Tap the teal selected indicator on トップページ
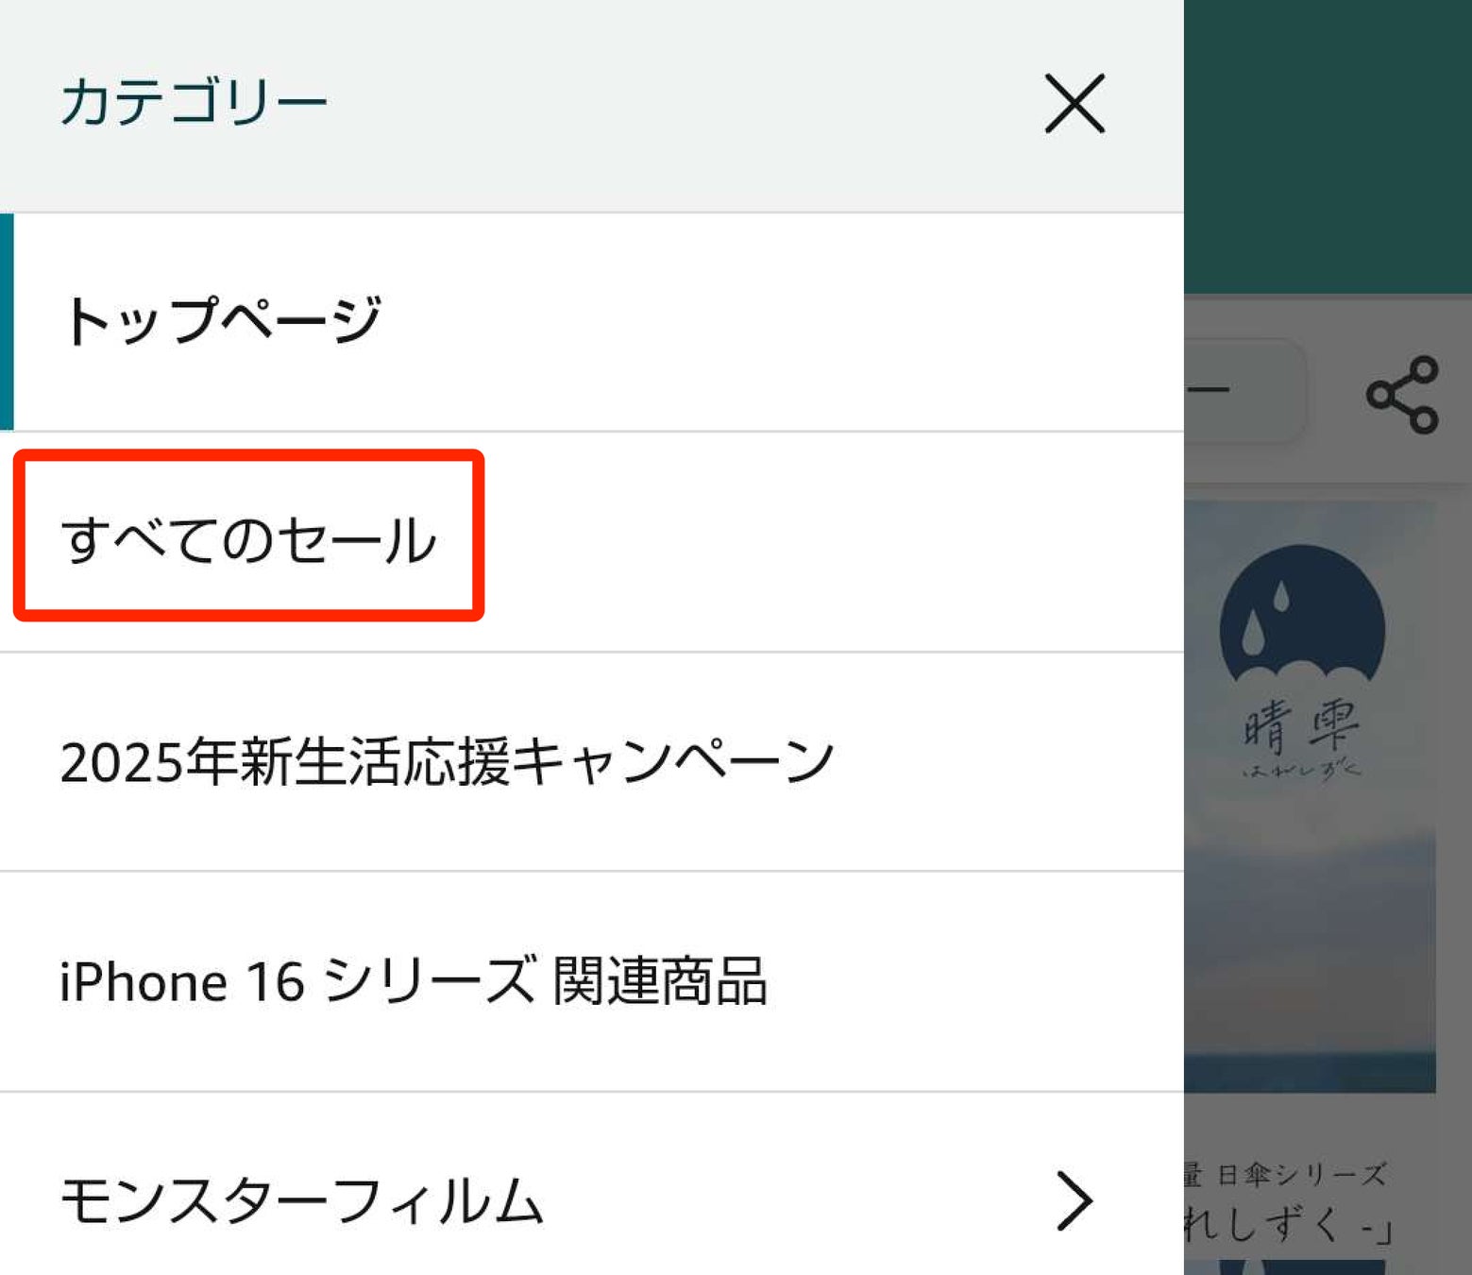Viewport: 1472px width, 1275px height. coord(7,322)
